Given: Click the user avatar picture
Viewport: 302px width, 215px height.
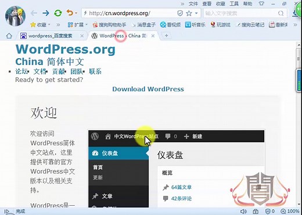Looking at the screenshot, I should (x=15, y=16).
